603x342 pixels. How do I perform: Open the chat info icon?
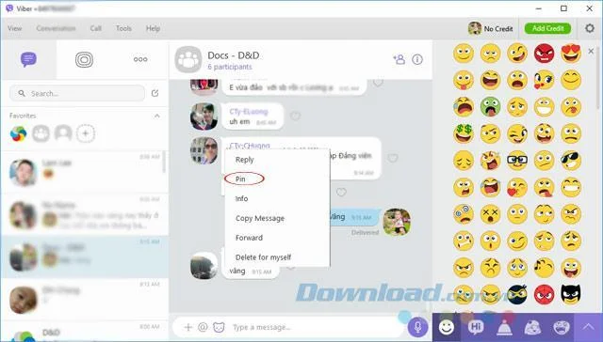point(417,59)
